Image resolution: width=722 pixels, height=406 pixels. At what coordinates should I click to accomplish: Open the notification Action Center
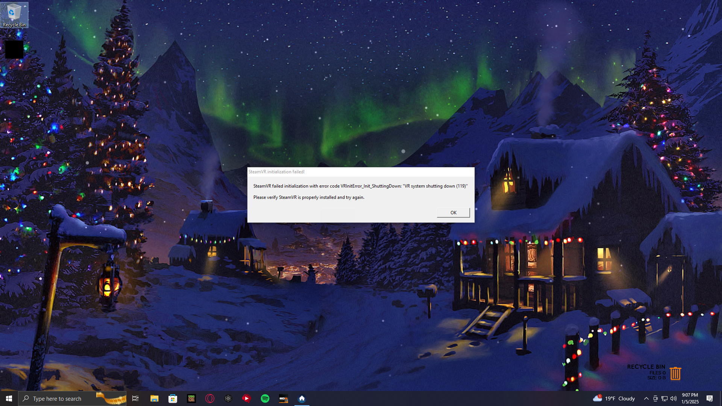(x=710, y=398)
